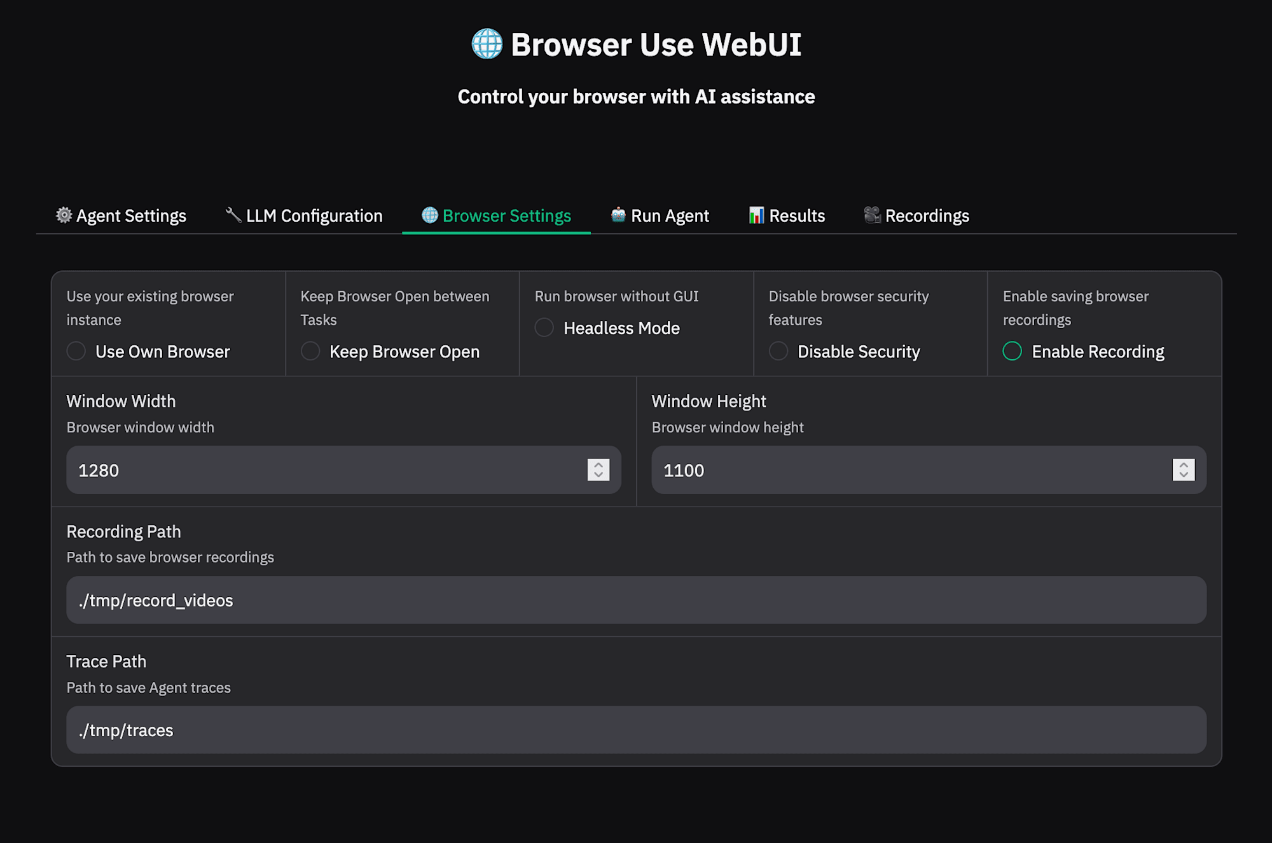This screenshot has height=843, width=1272.
Task: Click the 'Enable saving browser recordings' description
Action: 1076,308
